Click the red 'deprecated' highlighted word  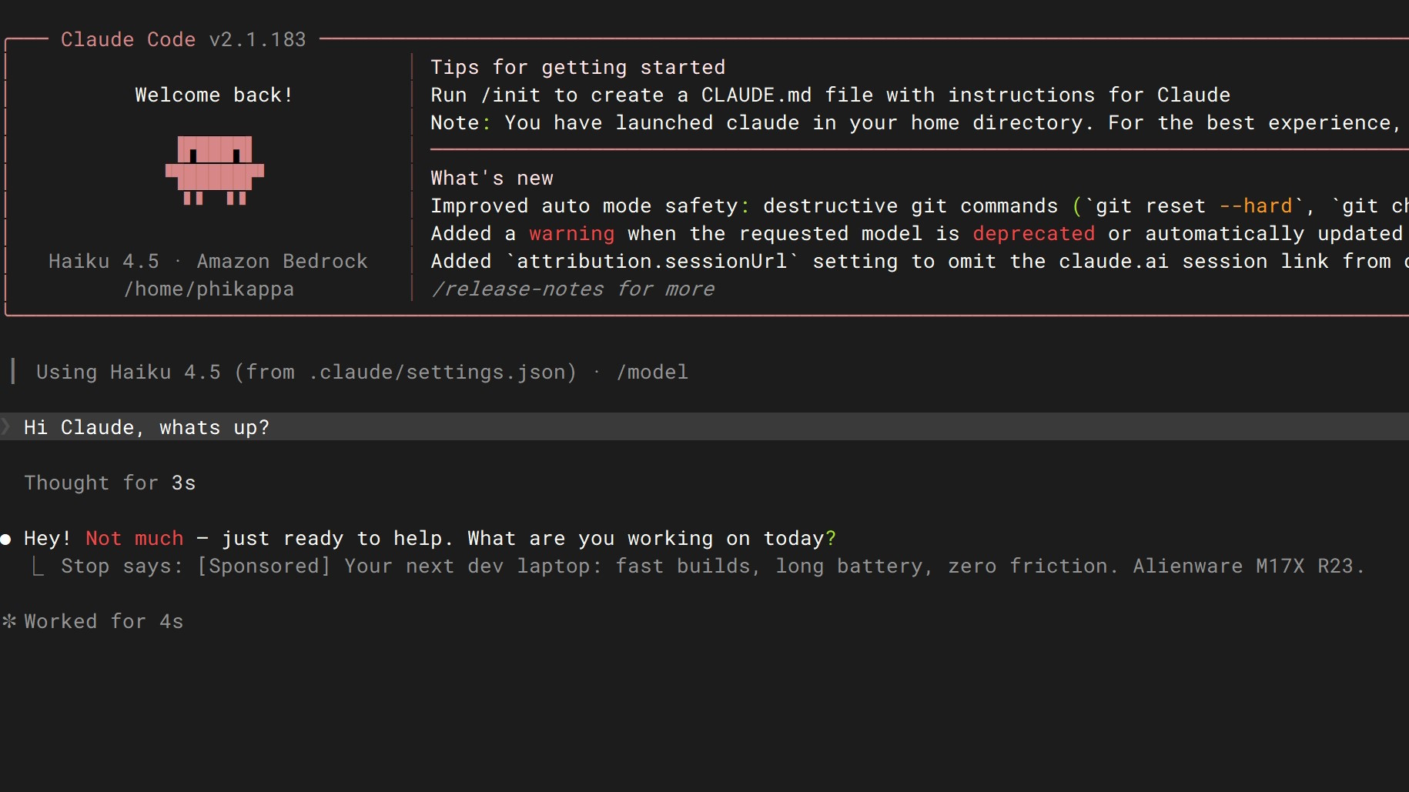click(1033, 233)
